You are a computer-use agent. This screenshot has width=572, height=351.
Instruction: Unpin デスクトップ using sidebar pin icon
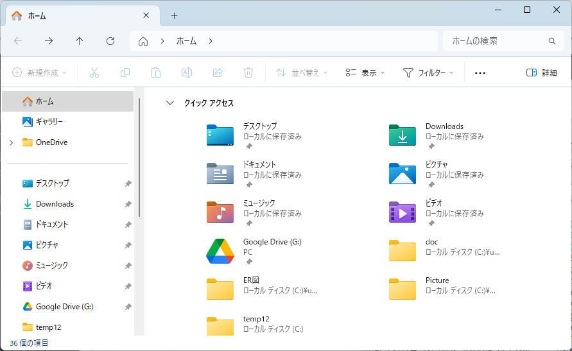pos(128,184)
